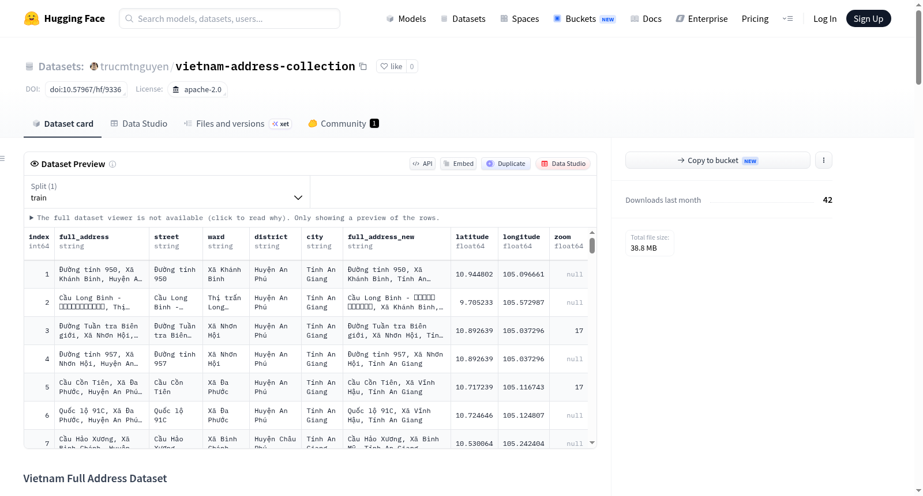
Task: Switch to the Data Studio tab
Action: coord(139,124)
